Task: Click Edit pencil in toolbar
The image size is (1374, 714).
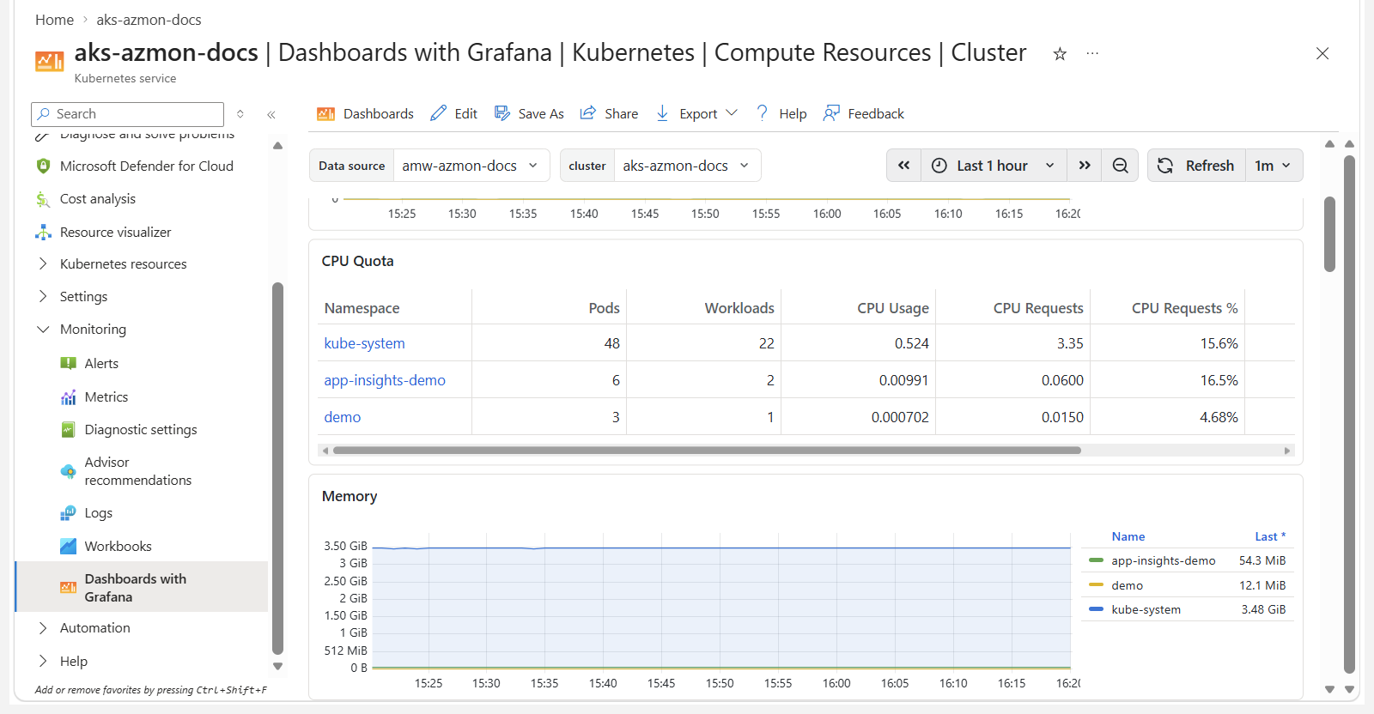Action: click(x=453, y=114)
